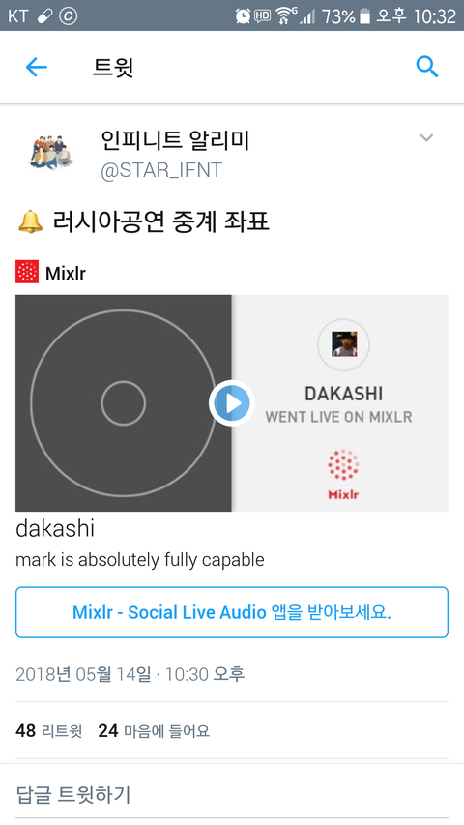This screenshot has height=825, width=464.
Task: Open the tweet options chevron menu
Action: click(426, 138)
